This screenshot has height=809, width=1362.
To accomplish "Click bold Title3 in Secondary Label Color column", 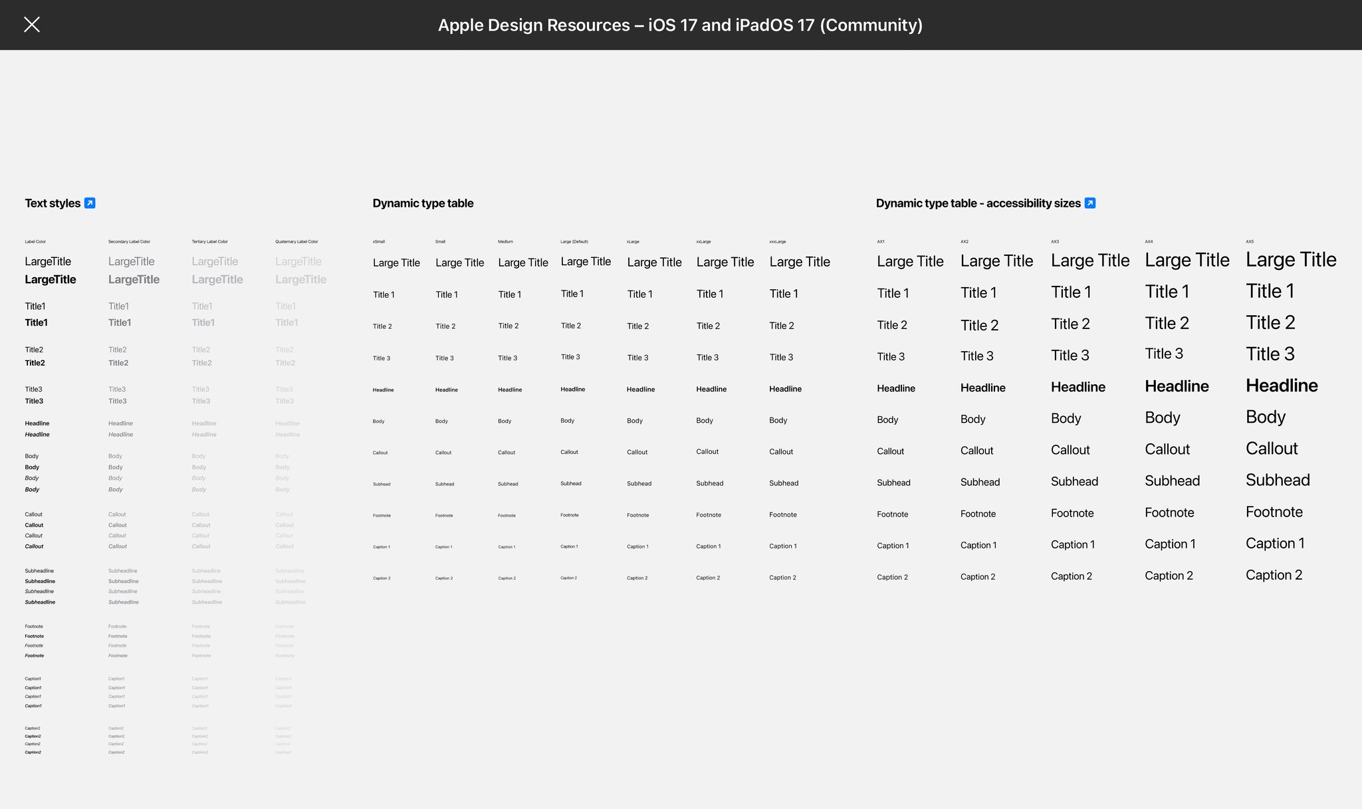I will click(118, 402).
